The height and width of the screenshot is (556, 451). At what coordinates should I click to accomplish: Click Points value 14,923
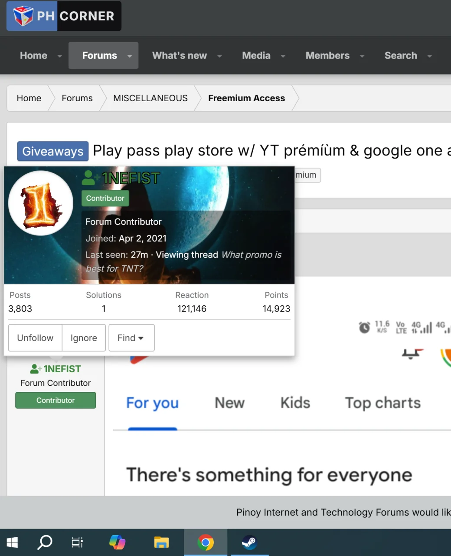276,309
